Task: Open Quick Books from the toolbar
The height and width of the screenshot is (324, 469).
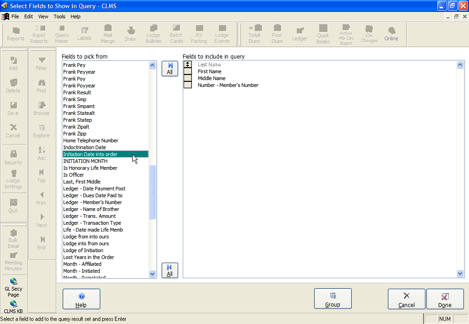Action: click(x=323, y=34)
